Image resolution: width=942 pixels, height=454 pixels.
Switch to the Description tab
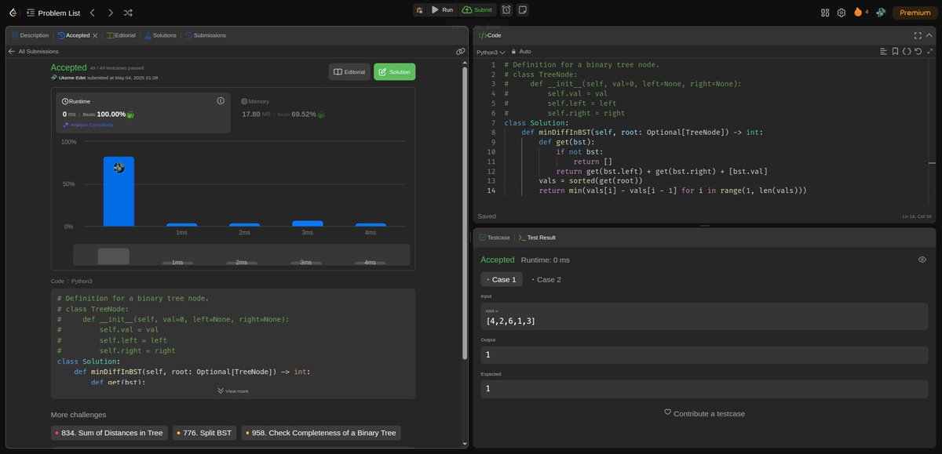(30, 35)
